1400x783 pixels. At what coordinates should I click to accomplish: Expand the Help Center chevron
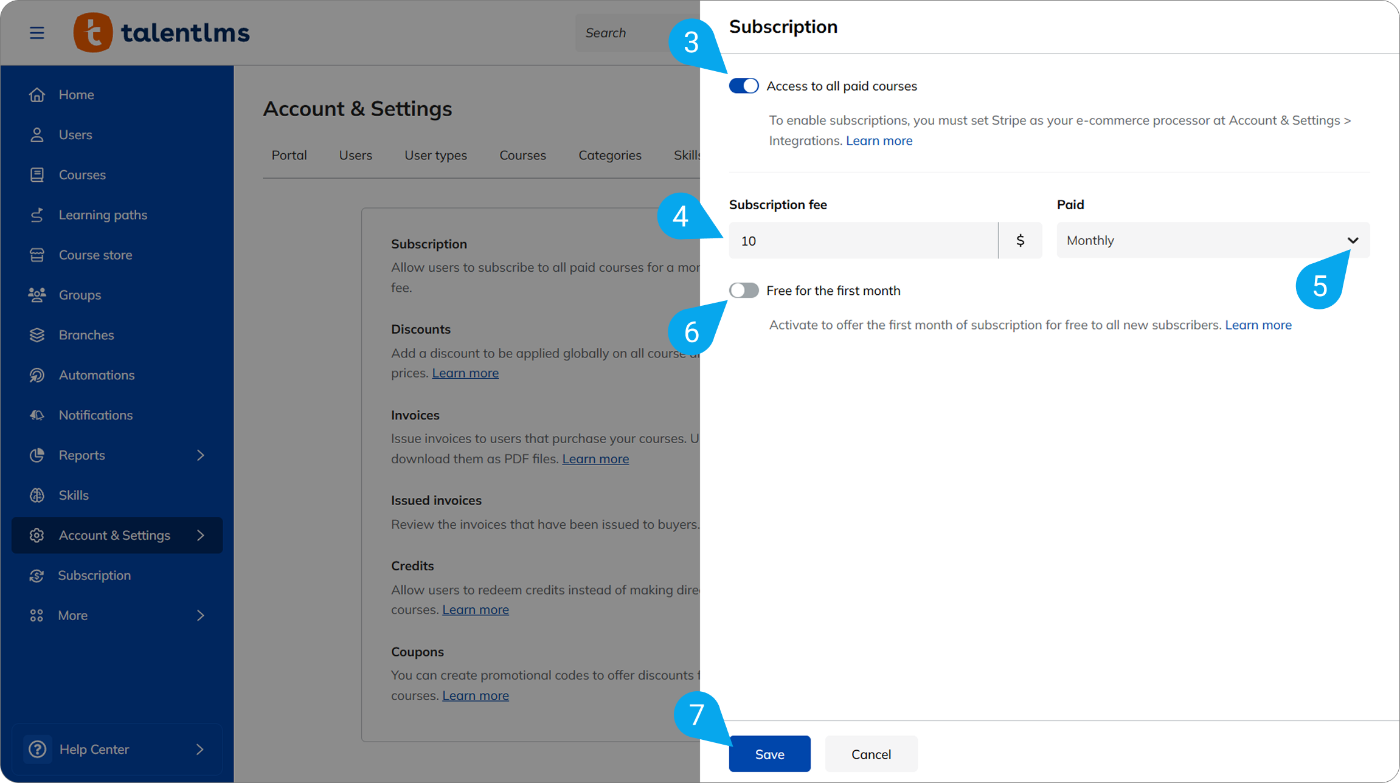200,750
